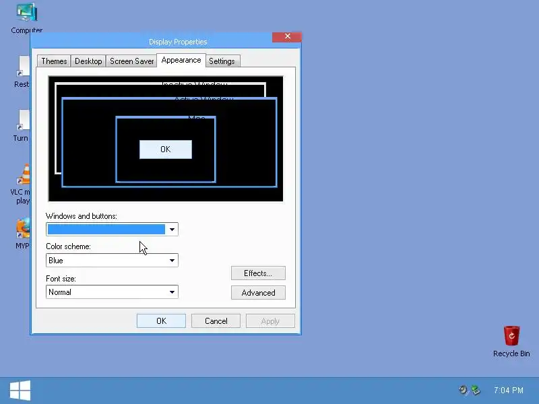Select the Firefox MYP desktop shortcut

click(23, 233)
